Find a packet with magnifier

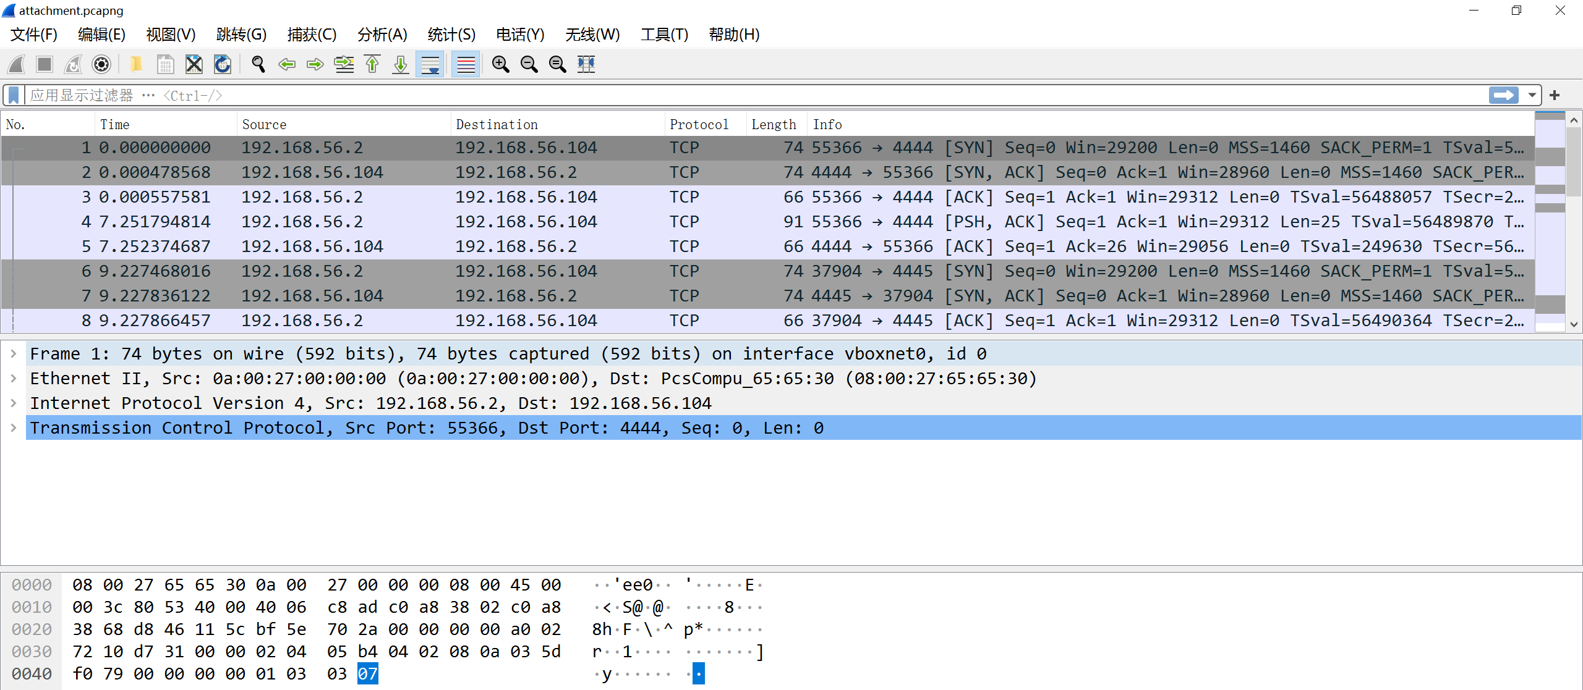coord(258,64)
